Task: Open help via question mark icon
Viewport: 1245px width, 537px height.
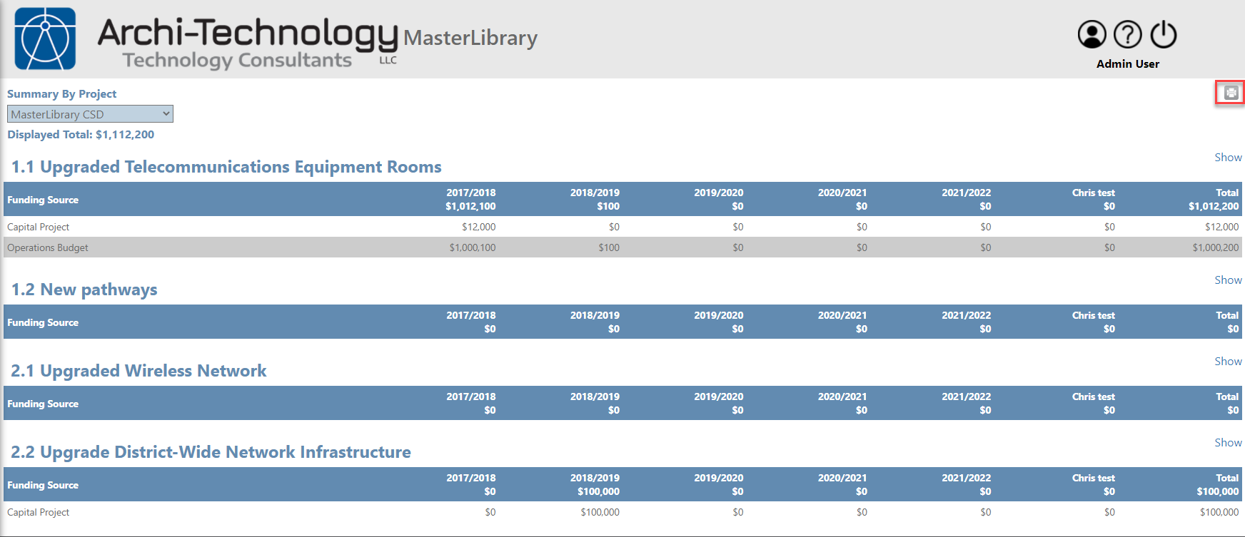Action: 1127,34
